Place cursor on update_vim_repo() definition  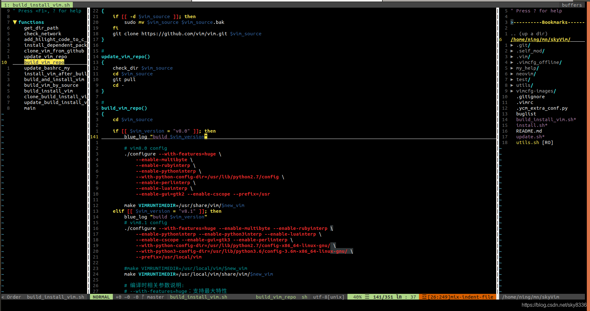(126, 57)
